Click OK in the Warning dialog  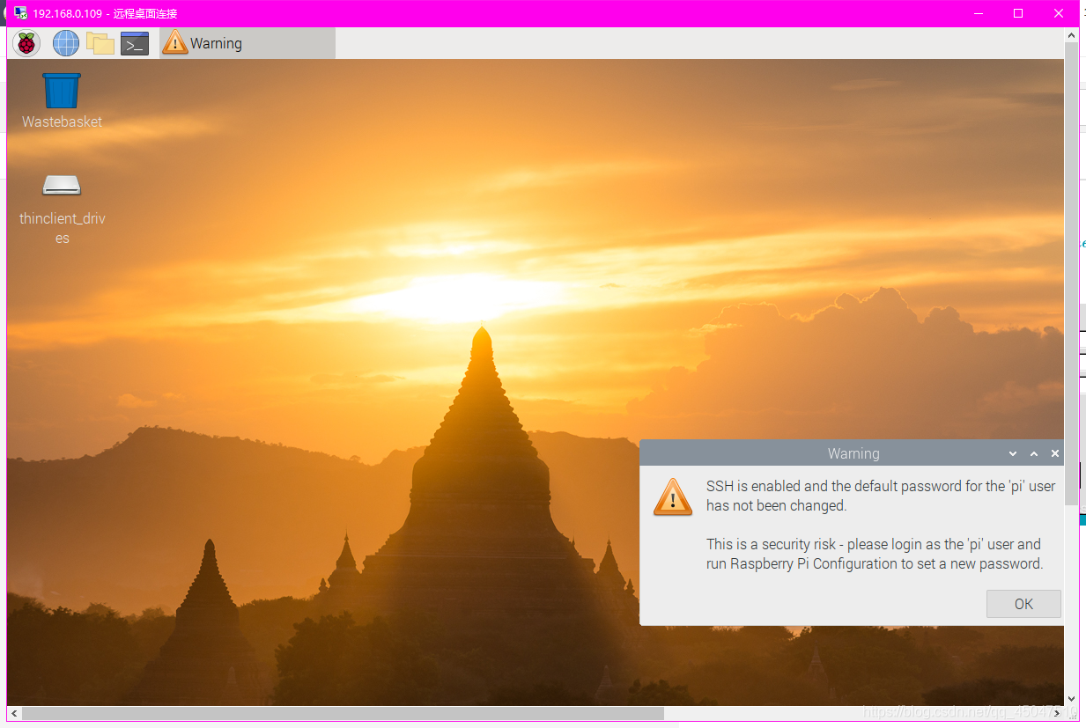(1023, 604)
